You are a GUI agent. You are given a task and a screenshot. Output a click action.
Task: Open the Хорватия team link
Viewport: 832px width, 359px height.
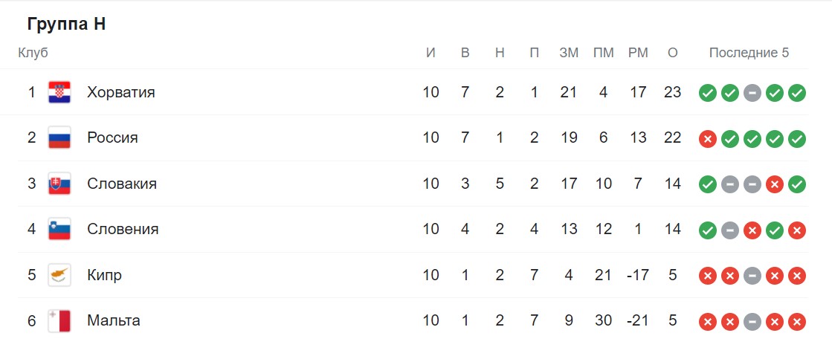(x=121, y=92)
